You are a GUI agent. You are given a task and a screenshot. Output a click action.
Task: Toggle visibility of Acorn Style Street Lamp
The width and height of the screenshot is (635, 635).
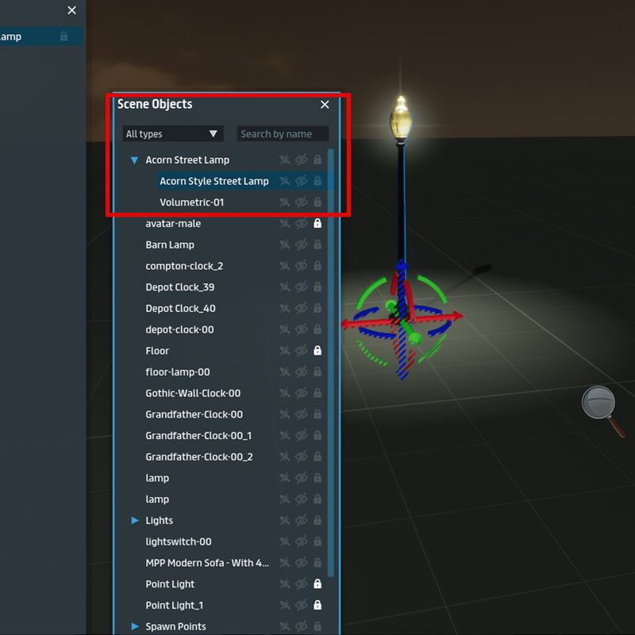pyautogui.click(x=301, y=181)
